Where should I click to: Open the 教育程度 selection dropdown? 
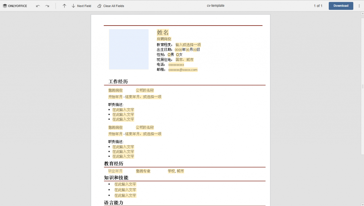point(187,45)
